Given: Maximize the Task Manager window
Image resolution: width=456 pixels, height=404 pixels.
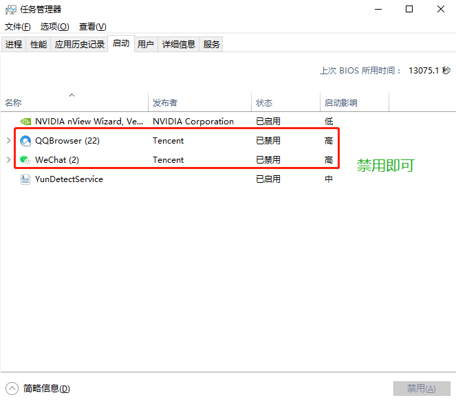Looking at the screenshot, I should click(409, 10).
